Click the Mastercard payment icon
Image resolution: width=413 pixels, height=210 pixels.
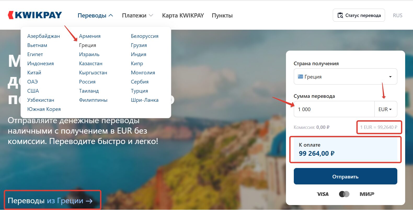344,194
